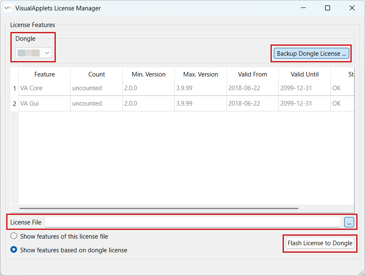The height and width of the screenshot is (276, 365).
Task: Click 3.9.99 max version in VA Core row
Action: click(201, 88)
